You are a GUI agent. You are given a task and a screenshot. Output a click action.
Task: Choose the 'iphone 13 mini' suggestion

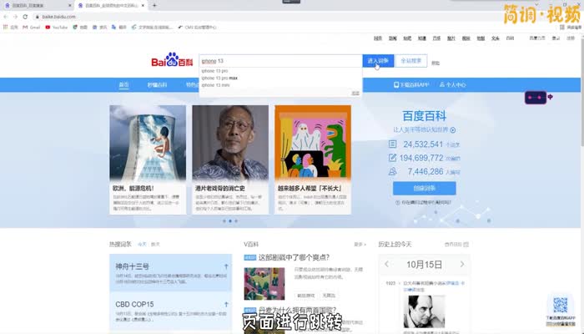point(215,85)
